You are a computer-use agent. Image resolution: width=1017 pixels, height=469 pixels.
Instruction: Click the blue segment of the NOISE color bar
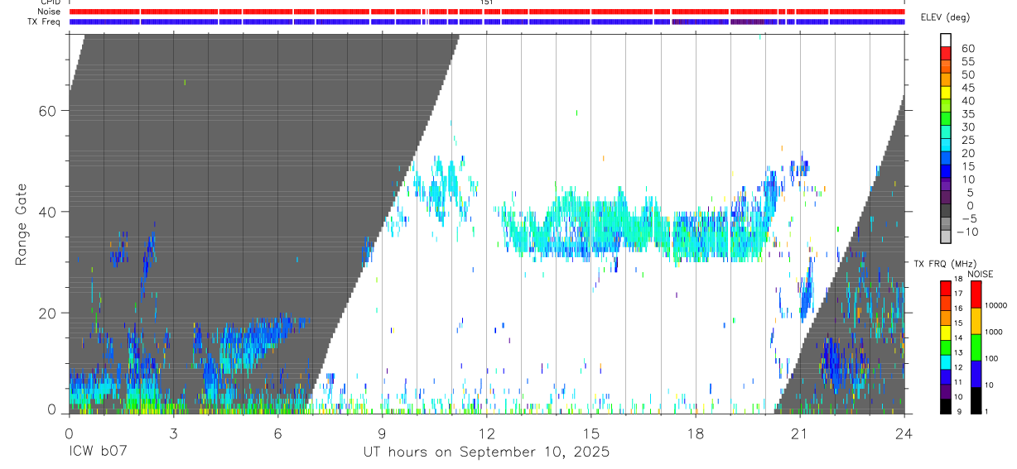tap(976, 374)
